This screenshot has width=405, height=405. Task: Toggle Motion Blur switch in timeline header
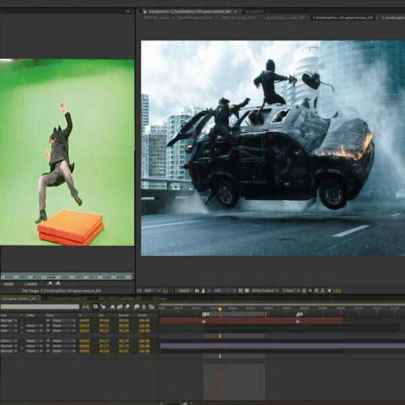(126, 306)
